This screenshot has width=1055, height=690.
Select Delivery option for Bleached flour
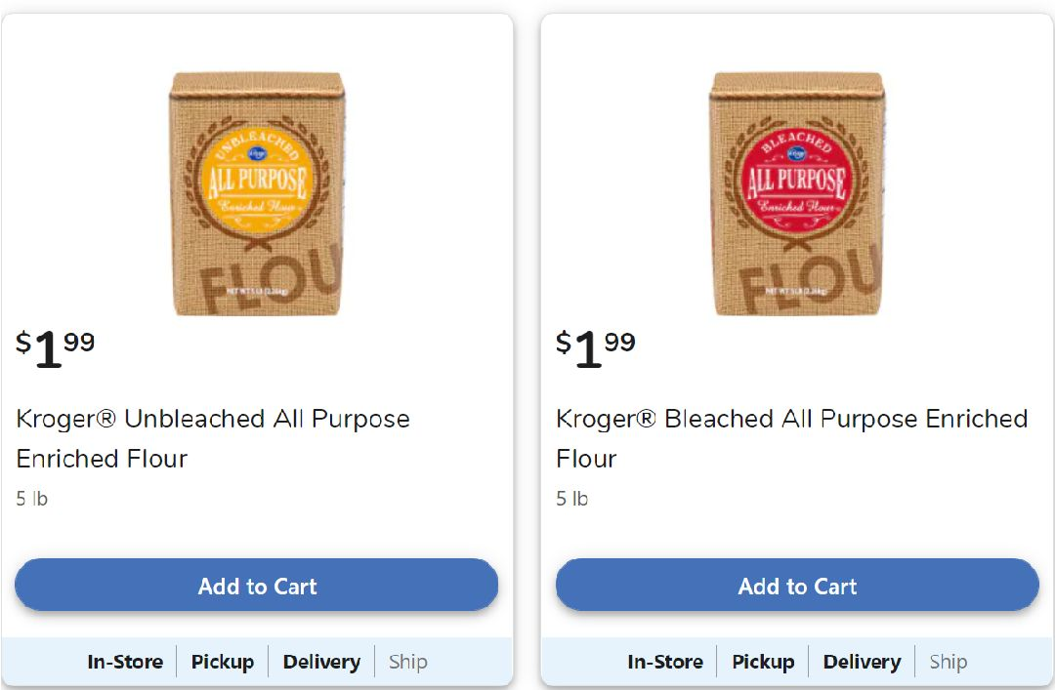pos(862,662)
